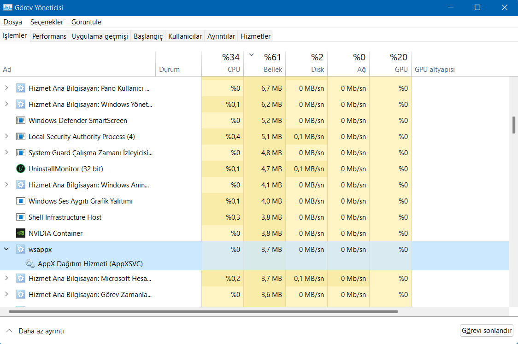
Task: Click the gear icon of Görev Zamanla... service
Action: (20, 294)
